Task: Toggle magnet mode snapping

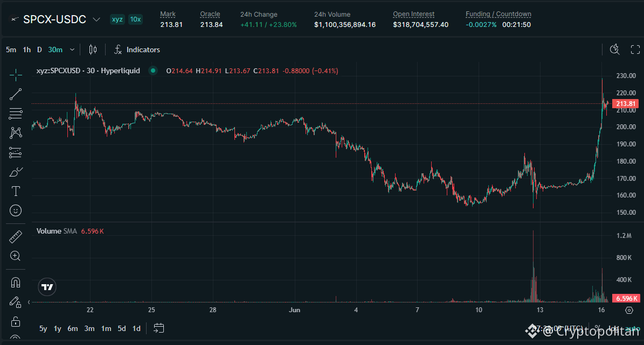Action: pos(16,283)
